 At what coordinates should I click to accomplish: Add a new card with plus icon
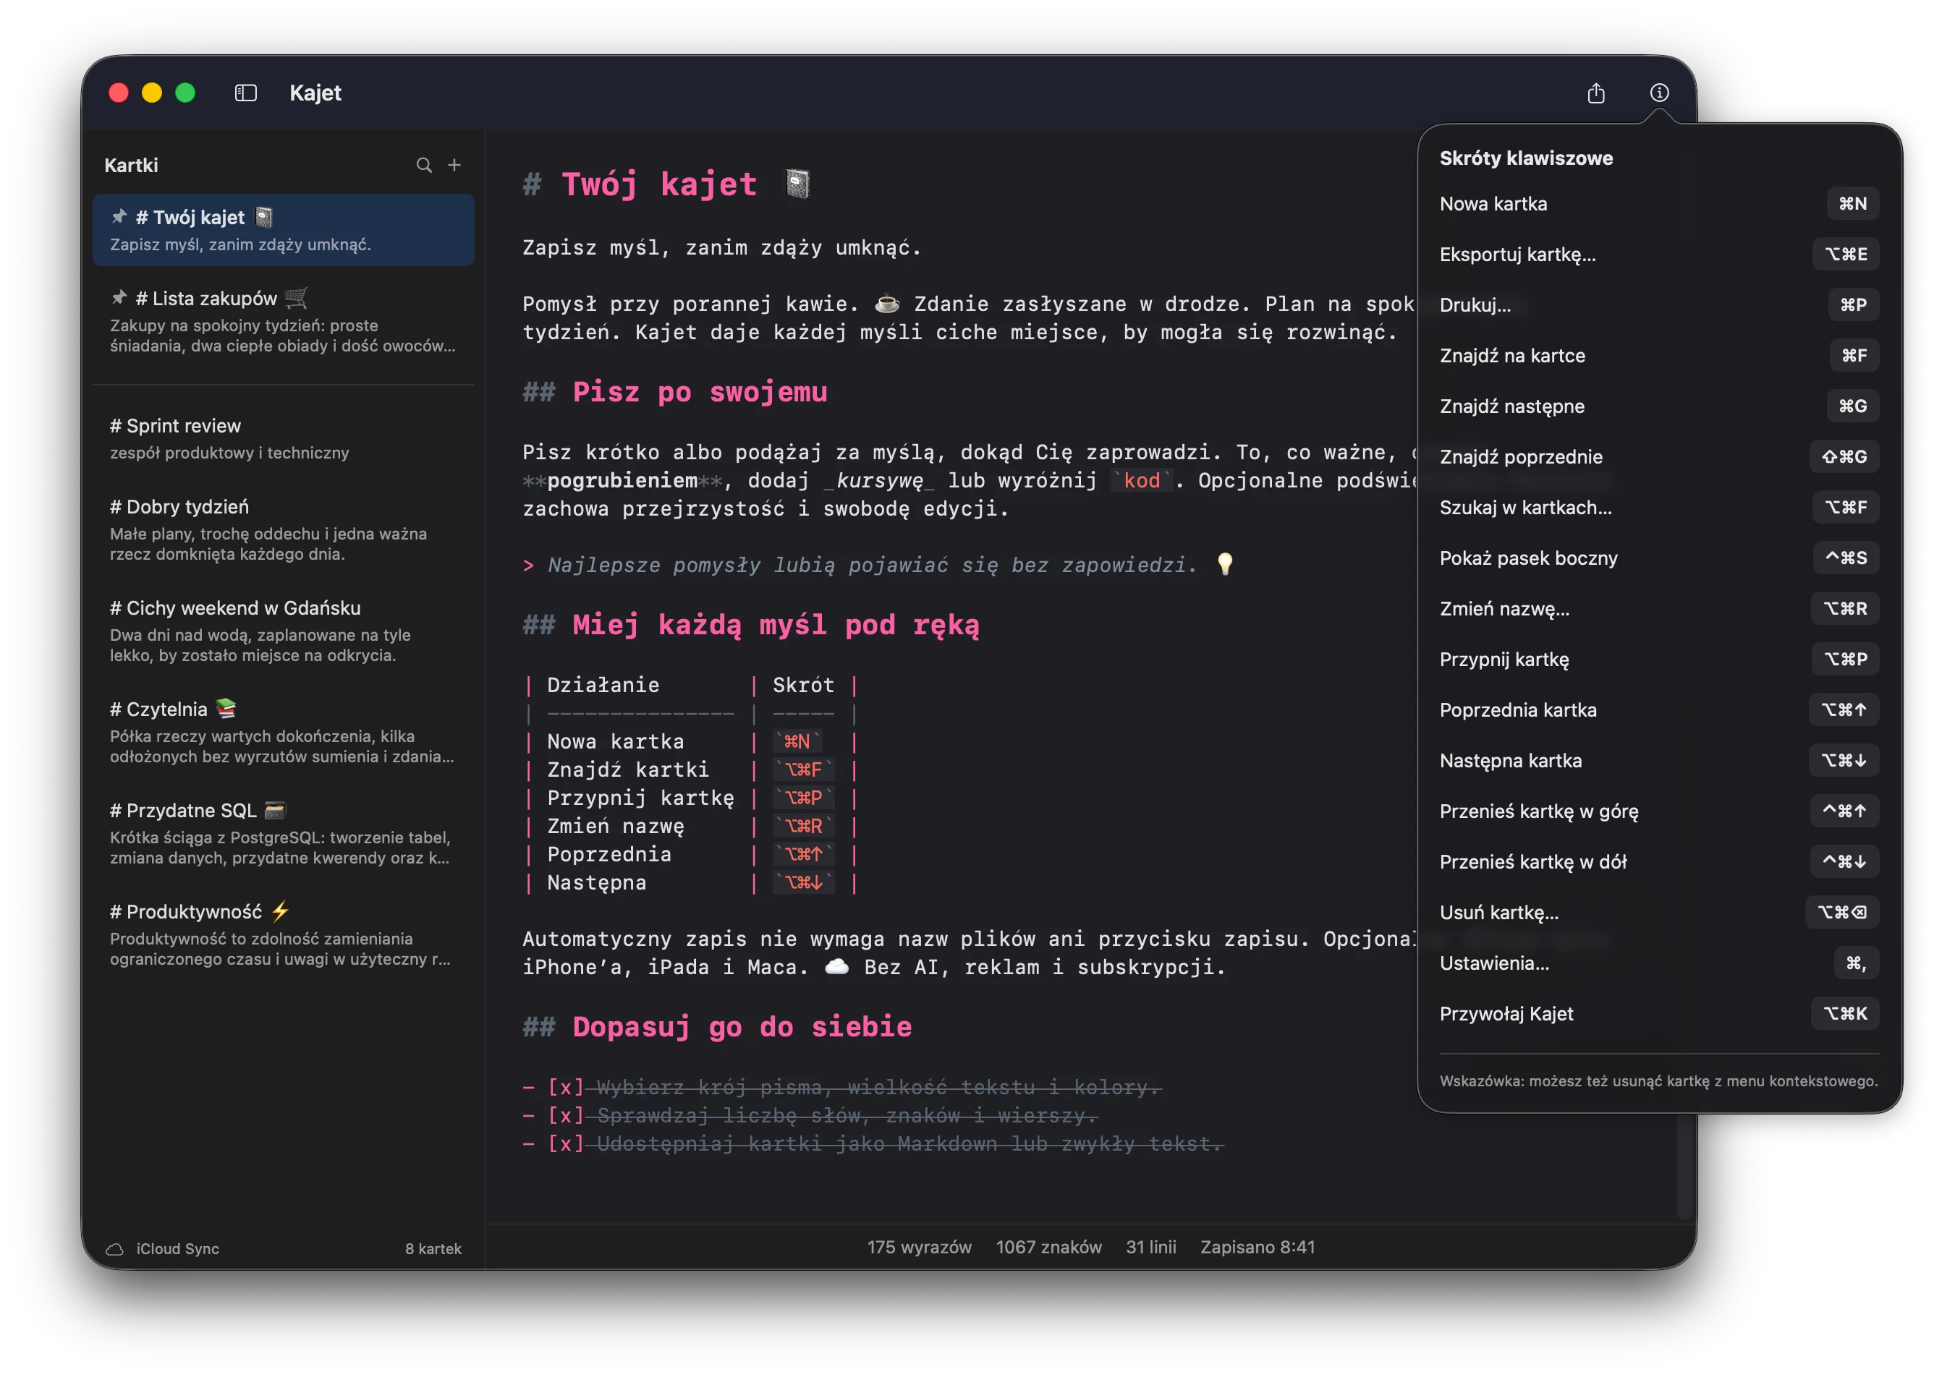tap(454, 165)
